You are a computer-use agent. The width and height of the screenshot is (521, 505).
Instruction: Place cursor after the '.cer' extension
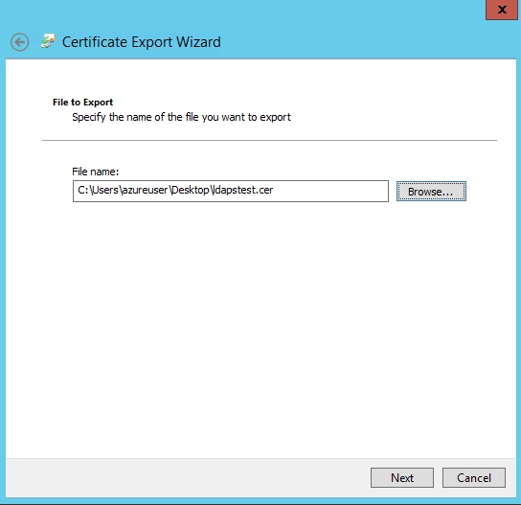point(274,190)
